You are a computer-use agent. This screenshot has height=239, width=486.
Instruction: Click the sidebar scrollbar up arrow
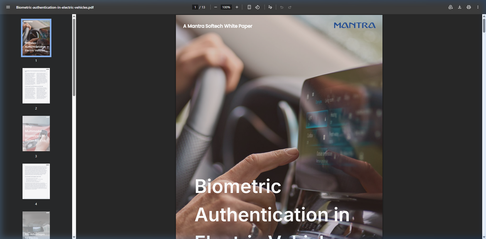74,16
